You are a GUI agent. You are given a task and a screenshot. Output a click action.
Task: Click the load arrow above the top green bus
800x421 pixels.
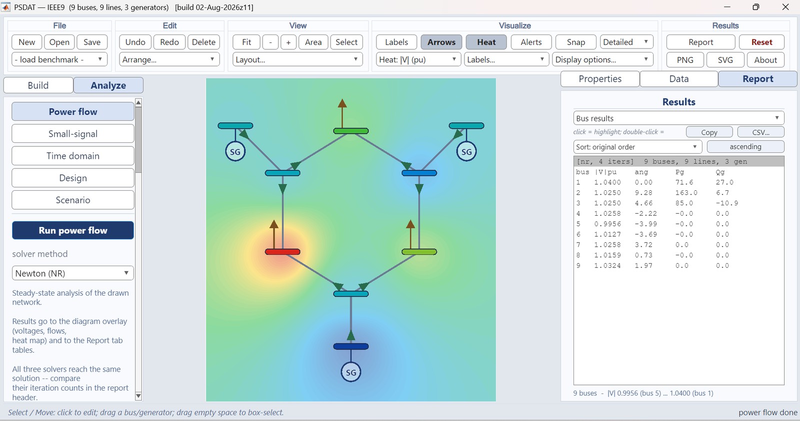point(342,113)
